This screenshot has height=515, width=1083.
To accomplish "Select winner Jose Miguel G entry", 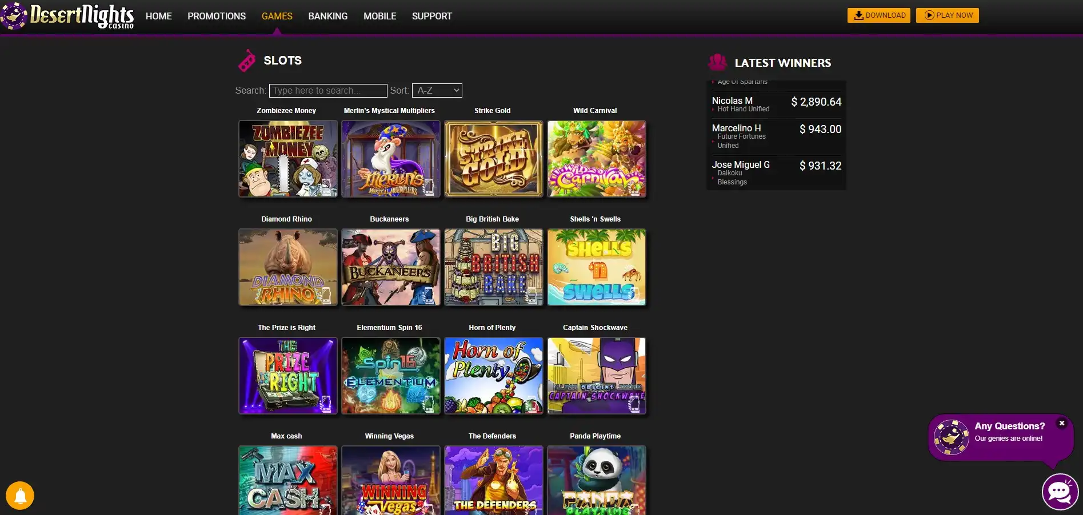I will (776, 172).
